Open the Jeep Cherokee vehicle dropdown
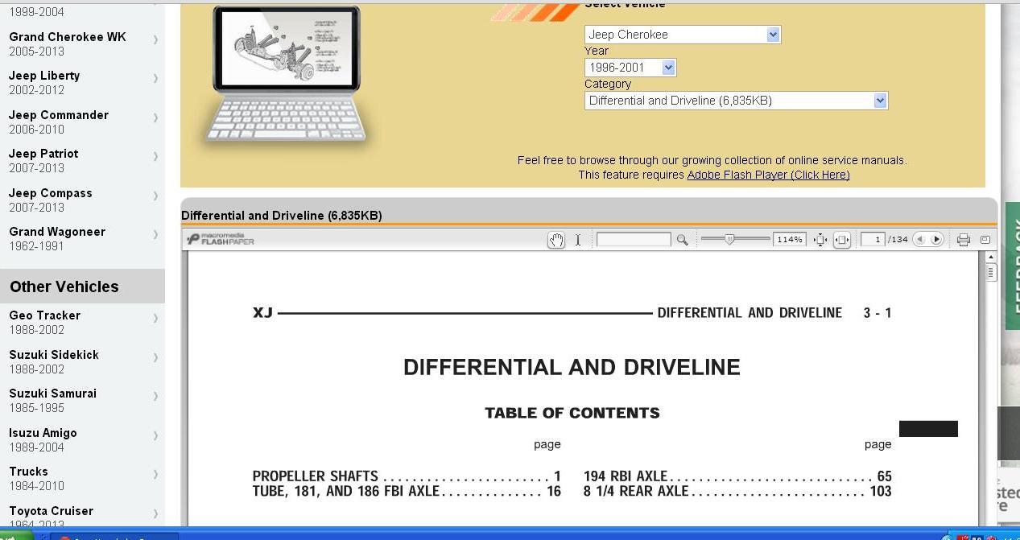This screenshot has height=540, width=1020. (x=683, y=35)
